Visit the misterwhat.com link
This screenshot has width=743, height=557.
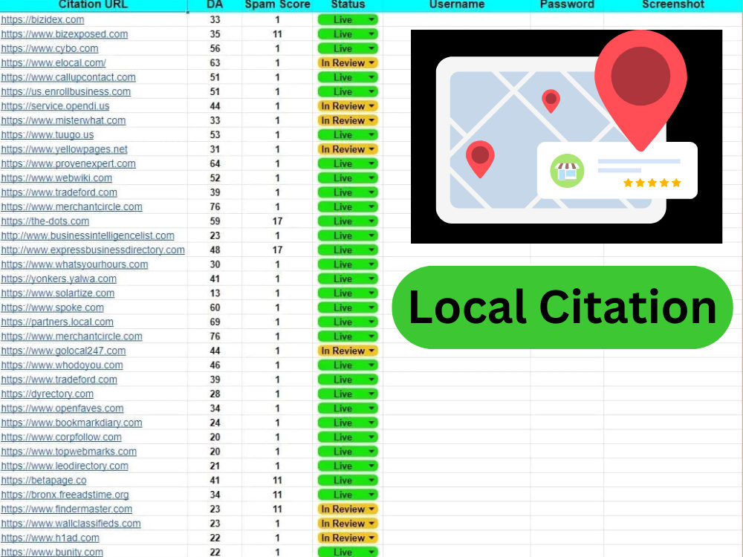pyautogui.click(x=63, y=120)
